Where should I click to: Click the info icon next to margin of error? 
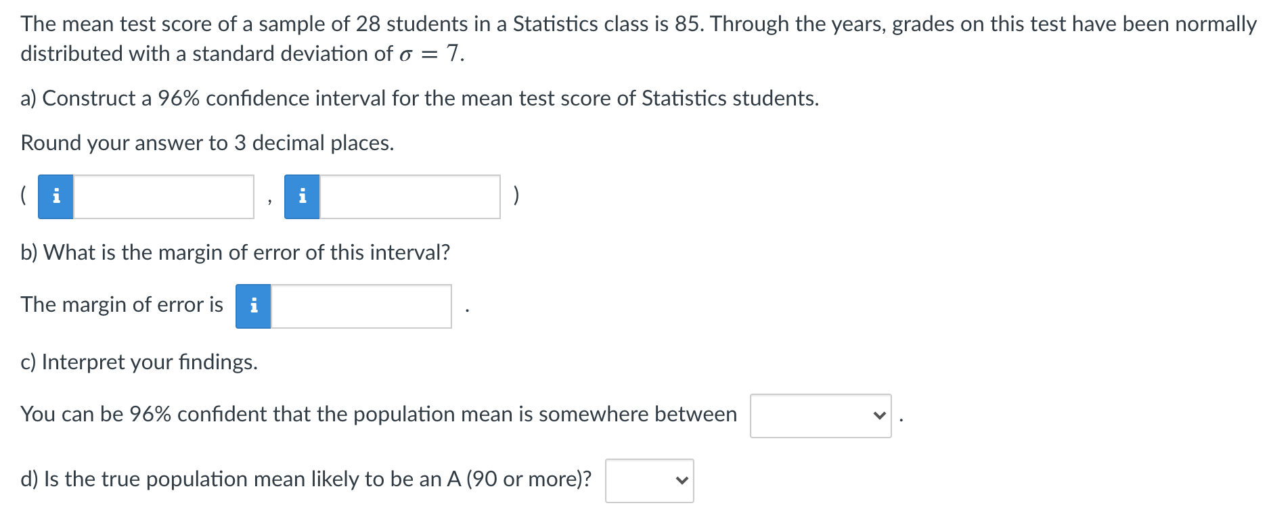(x=253, y=306)
